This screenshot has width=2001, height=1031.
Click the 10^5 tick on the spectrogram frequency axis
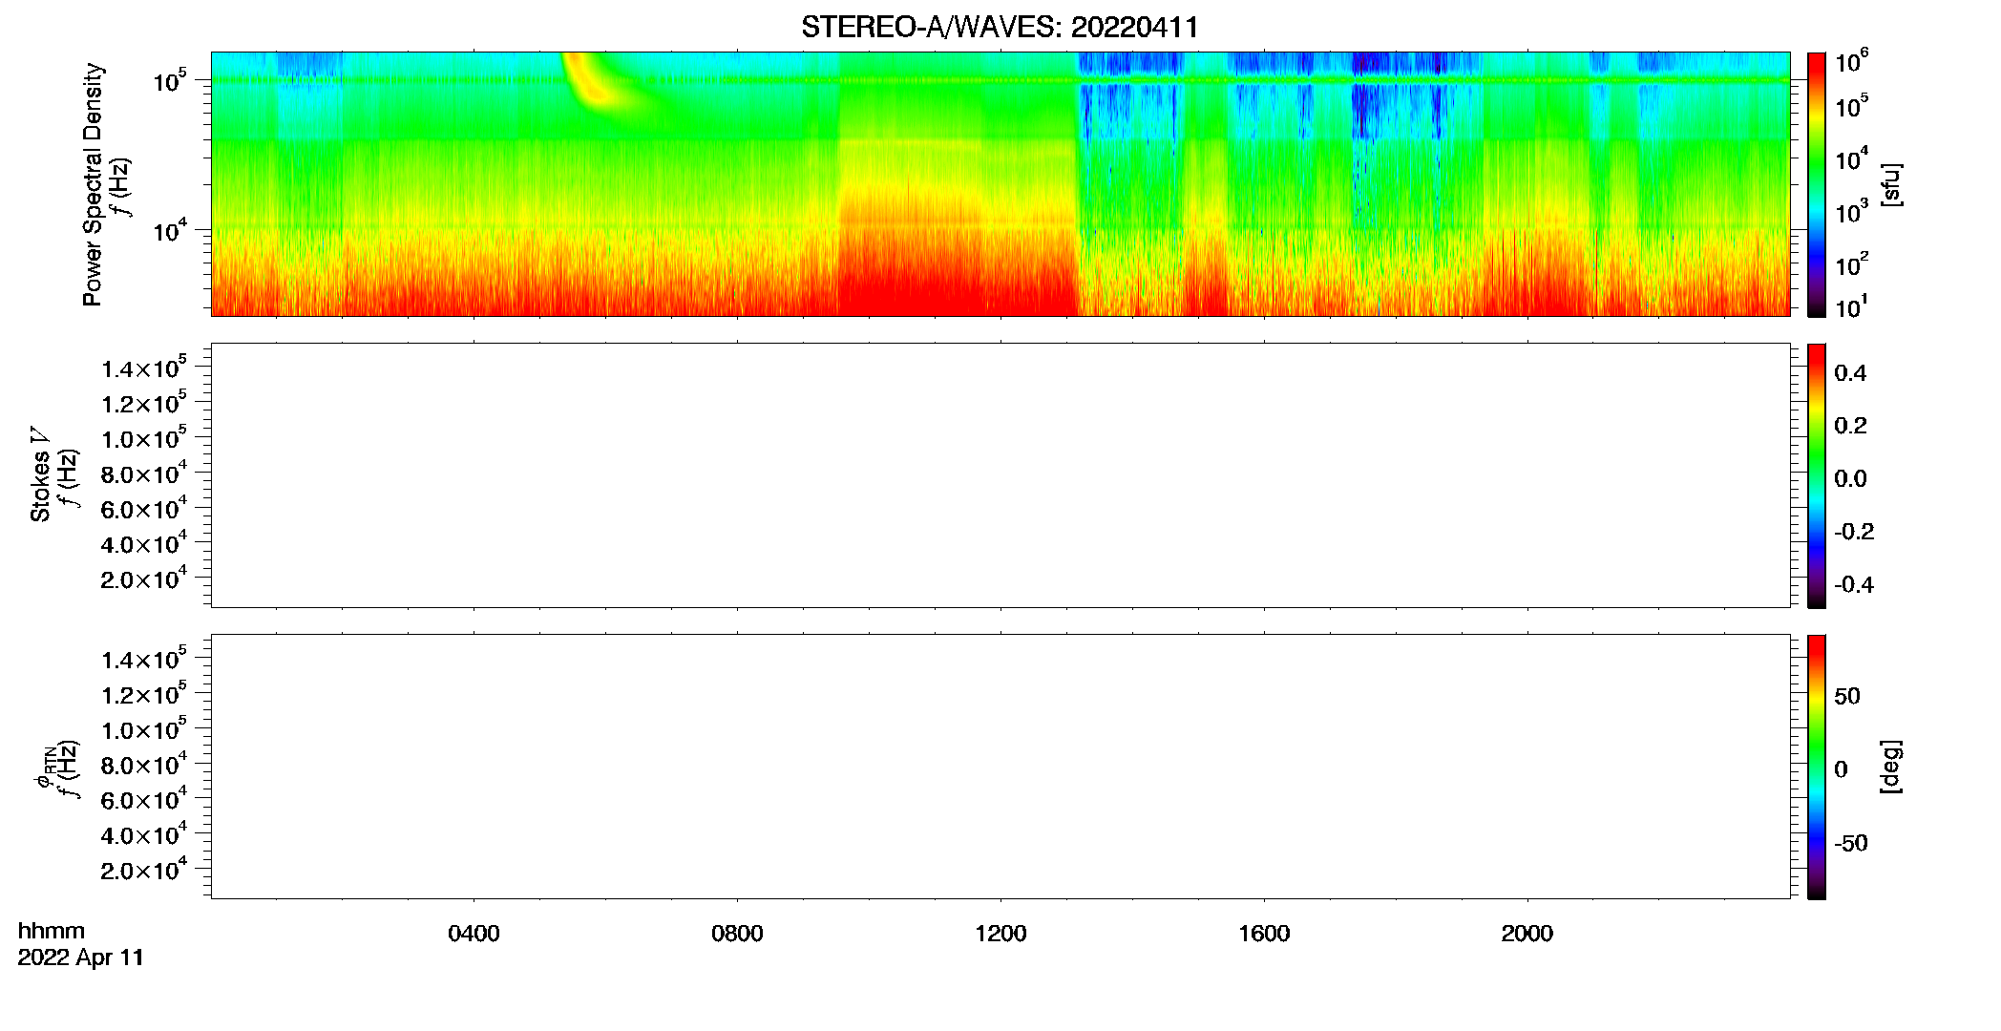(169, 79)
